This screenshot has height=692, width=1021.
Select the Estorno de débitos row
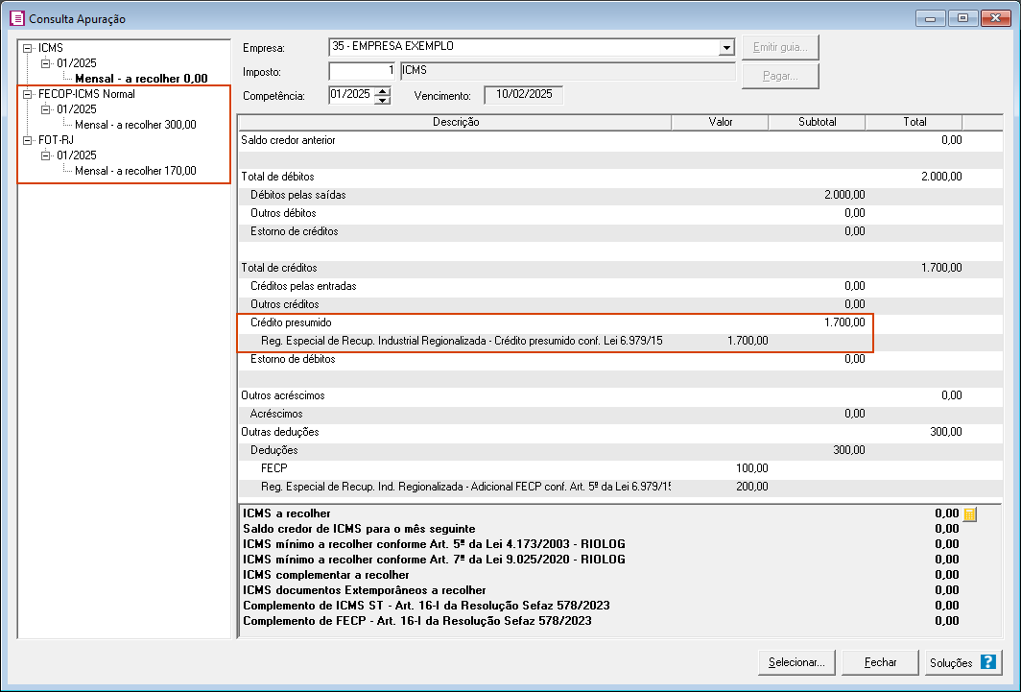pos(621,359)
